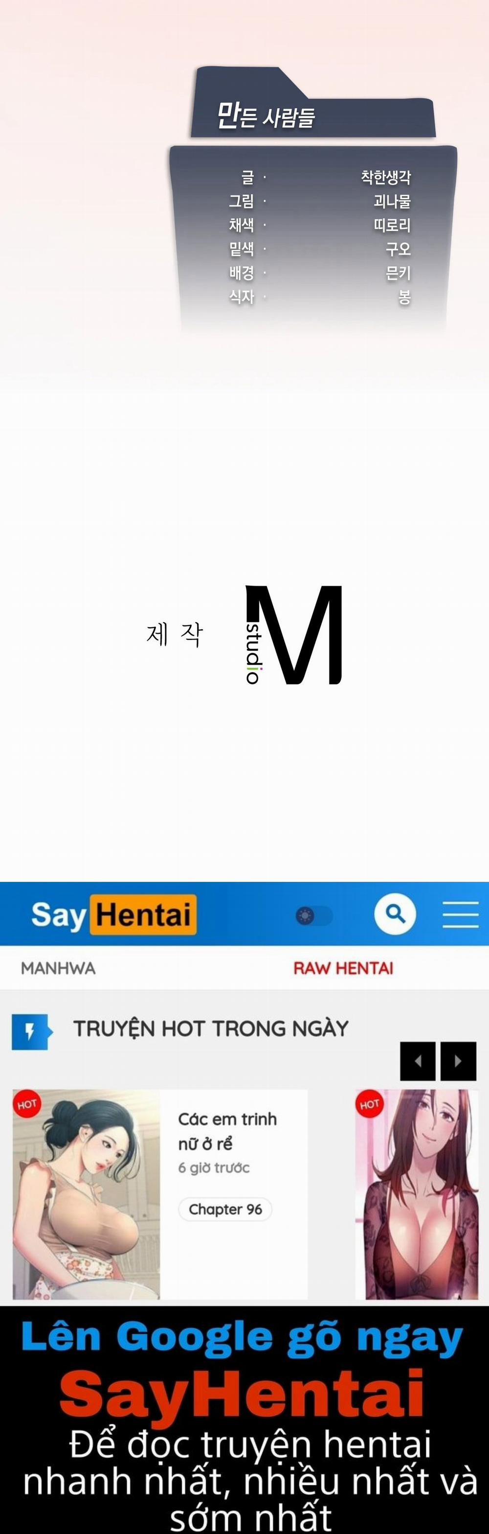Viewport: 489px width, 1534px height.
Task: Click the previous carousel arrow
Action: (418, 1060)
